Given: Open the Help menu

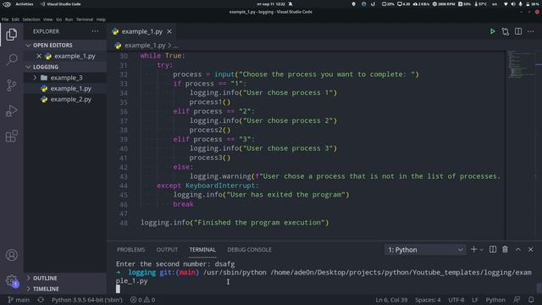Looking at the screenshot, I should coord(101,19).
